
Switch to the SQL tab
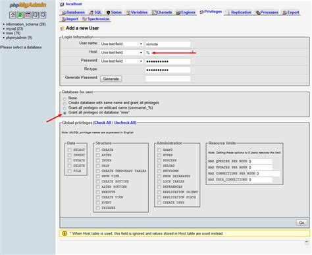pyautogui.click(x=95, y=13)
